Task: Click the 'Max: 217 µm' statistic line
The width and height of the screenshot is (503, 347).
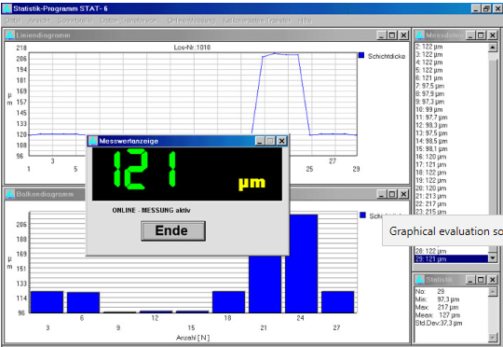Action: point(437,307)
